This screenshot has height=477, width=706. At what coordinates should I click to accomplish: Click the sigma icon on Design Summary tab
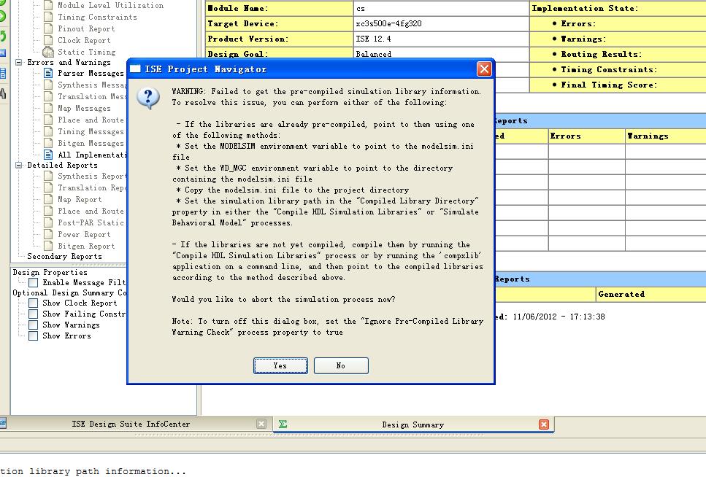tap(283, 424)
